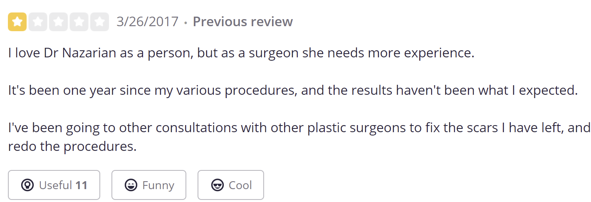Image resolution: width=591 pixels, height=202 pixels.
Task: Toggle the Cool reaction on this review
Action: pos(231,185)
